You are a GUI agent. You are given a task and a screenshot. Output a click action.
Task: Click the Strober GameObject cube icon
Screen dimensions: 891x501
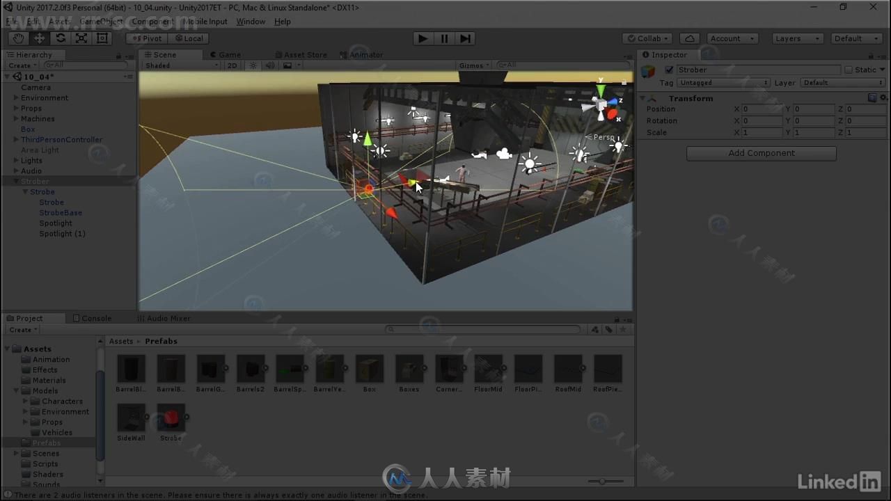648,72
